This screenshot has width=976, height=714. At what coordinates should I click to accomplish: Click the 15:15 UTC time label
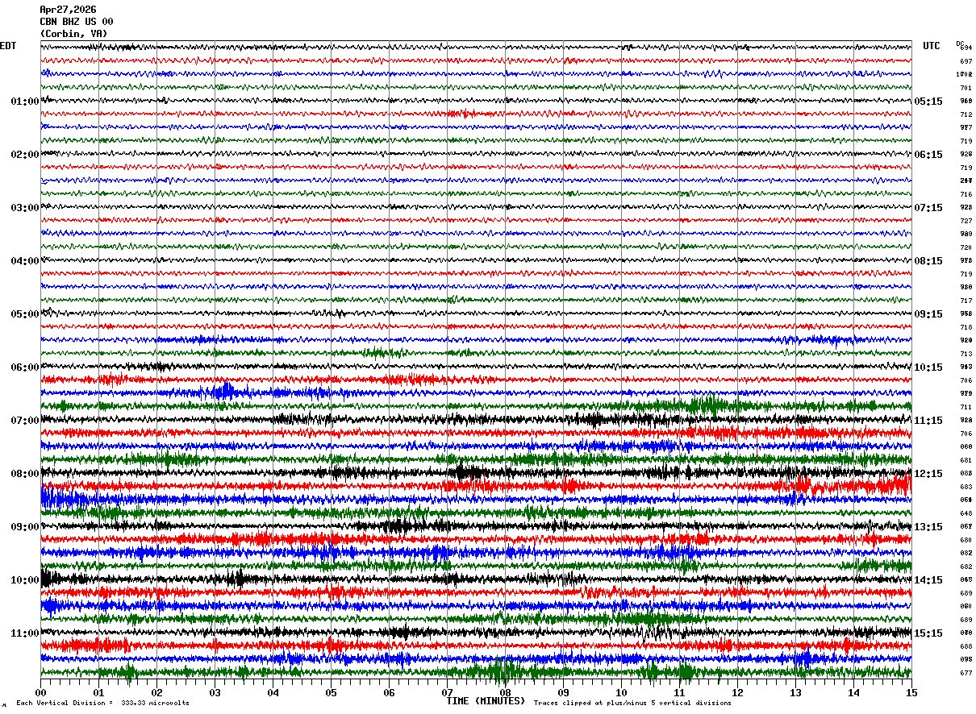928,633
